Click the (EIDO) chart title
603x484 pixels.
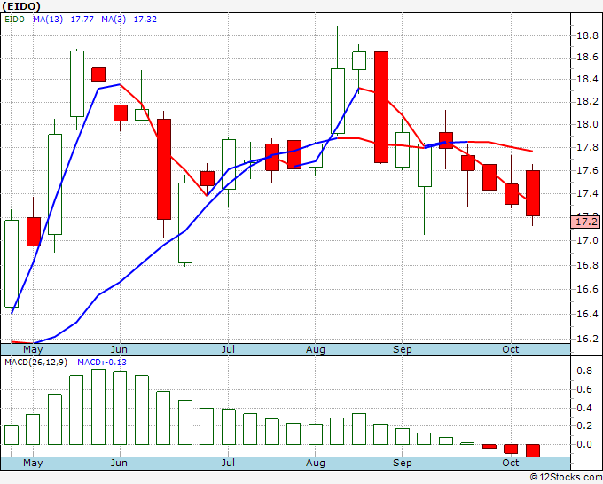21,6
